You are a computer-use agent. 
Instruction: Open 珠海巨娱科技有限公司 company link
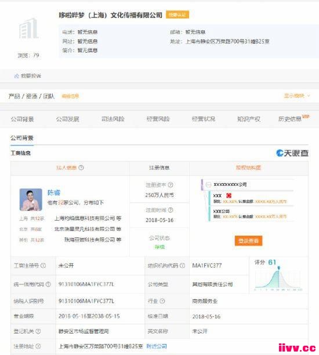89,240
